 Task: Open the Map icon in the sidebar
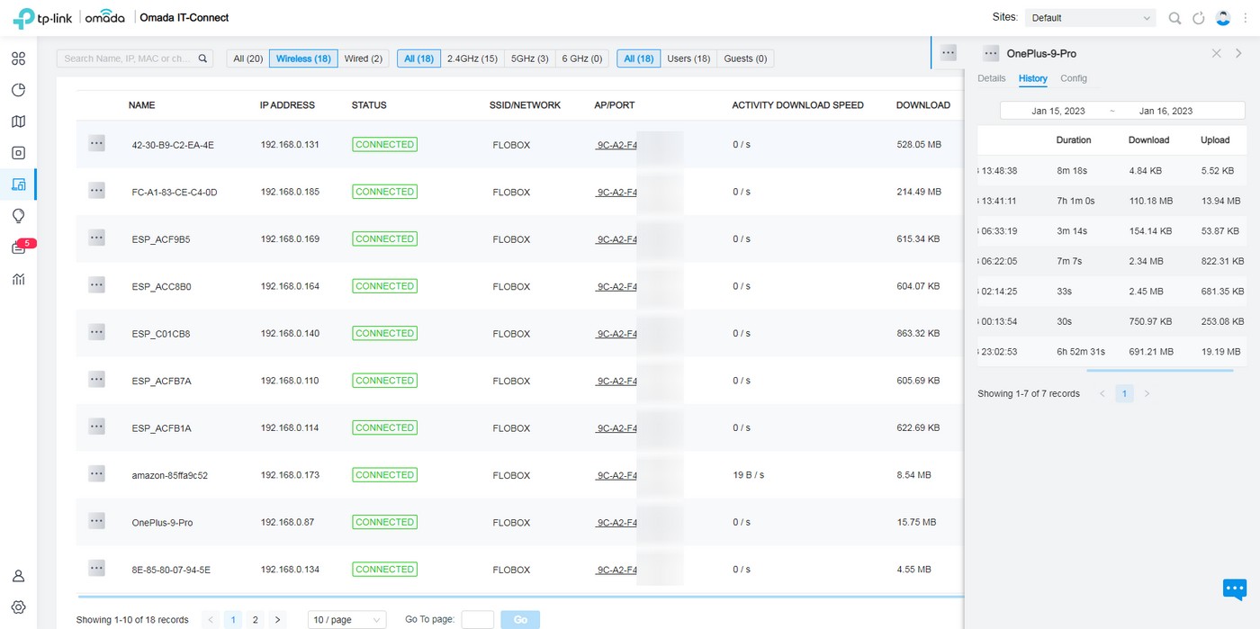[x=18, y=121]
